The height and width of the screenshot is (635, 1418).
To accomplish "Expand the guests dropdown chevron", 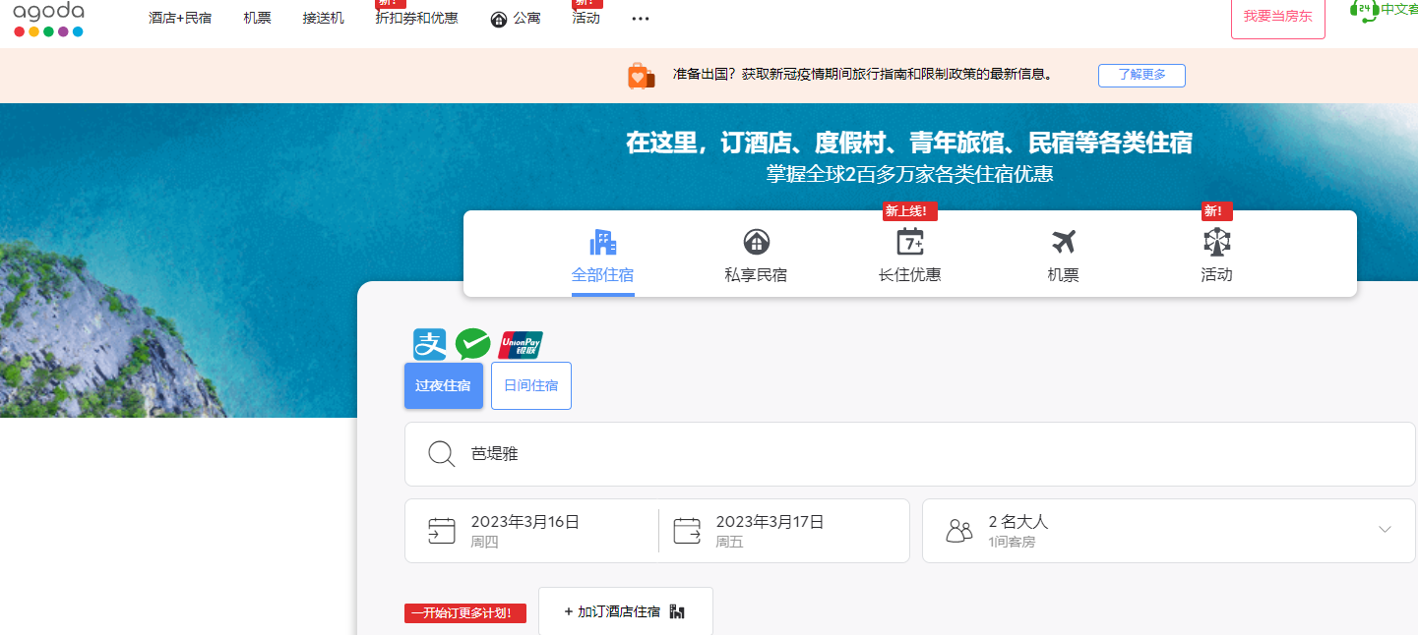I will (1385, 530).
